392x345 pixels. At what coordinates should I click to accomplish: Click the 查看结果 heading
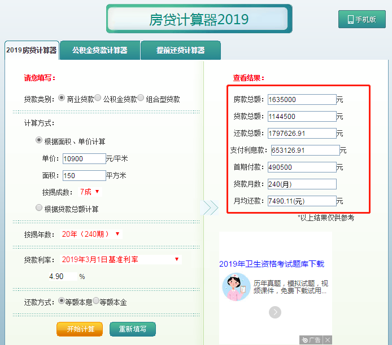click(249, 78)
